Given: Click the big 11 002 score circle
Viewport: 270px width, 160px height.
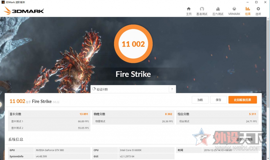Looking at the screenshot, I should [x=133, y=44].
